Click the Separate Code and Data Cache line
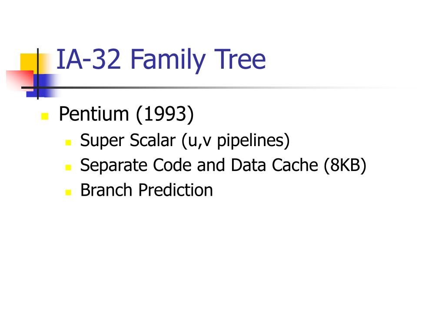Viewport: 445px width, 334px height. 223,165
